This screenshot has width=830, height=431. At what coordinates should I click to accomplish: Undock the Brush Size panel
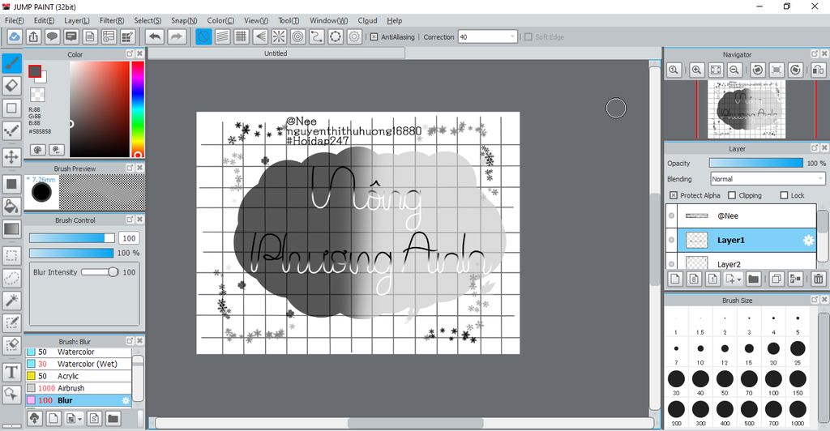point(815,300)
